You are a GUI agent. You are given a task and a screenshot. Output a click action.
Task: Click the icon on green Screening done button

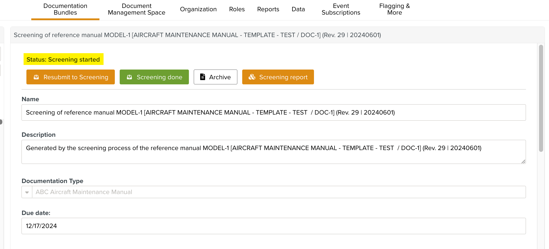[x=129, y=77]
